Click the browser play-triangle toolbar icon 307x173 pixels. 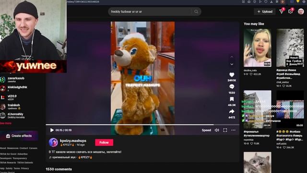[x=260, y=2]
